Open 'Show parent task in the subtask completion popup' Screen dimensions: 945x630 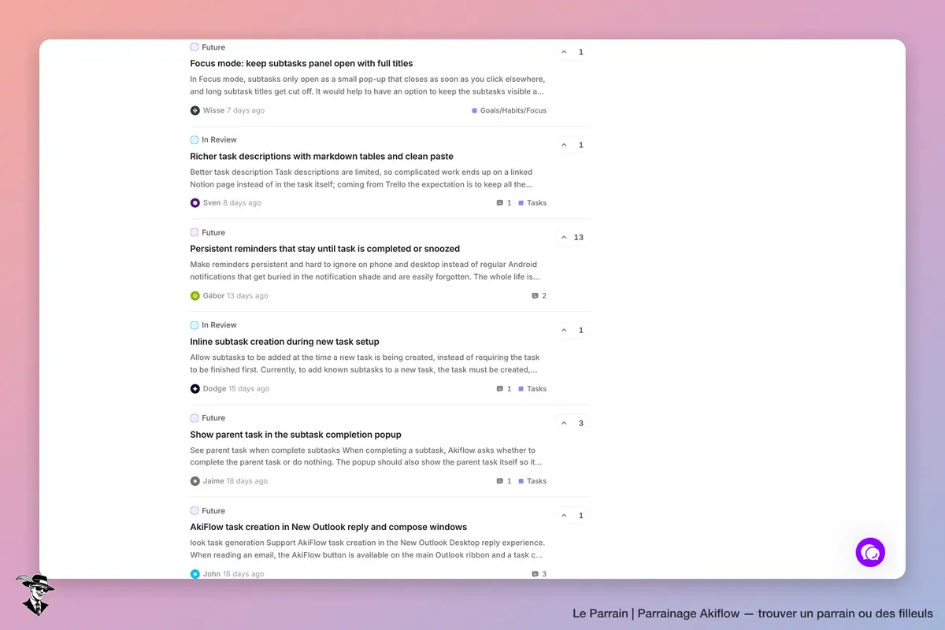tap(296, 435)
